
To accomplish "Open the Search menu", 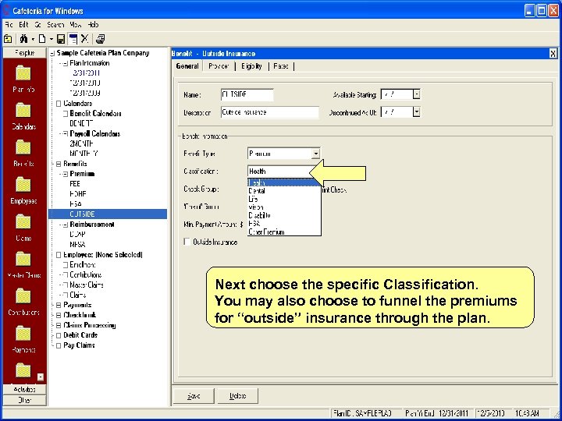I will coord(55,25).
